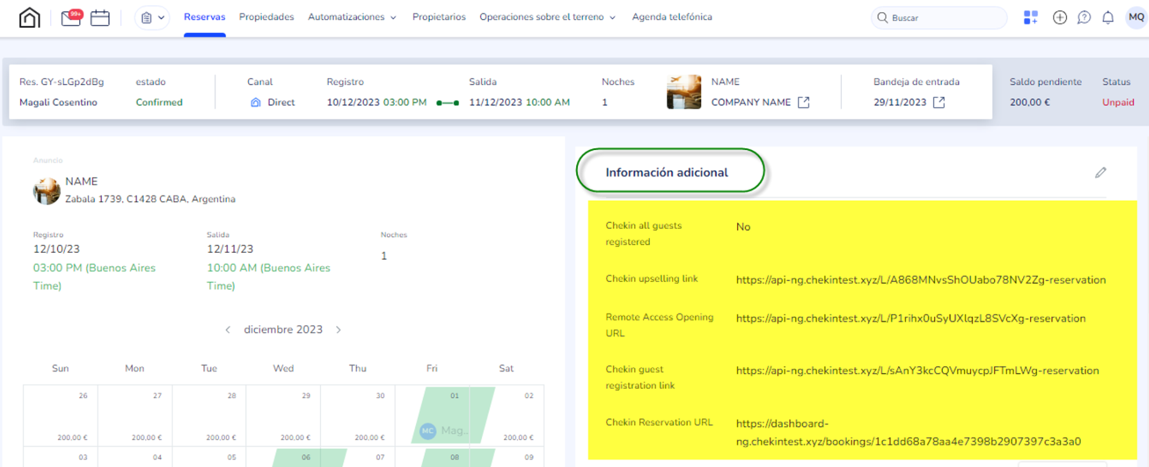The width and height of the screenshot is (1149, 467).
Task: Open the Chekin upselling link URL
Action: tap(920, 280)
